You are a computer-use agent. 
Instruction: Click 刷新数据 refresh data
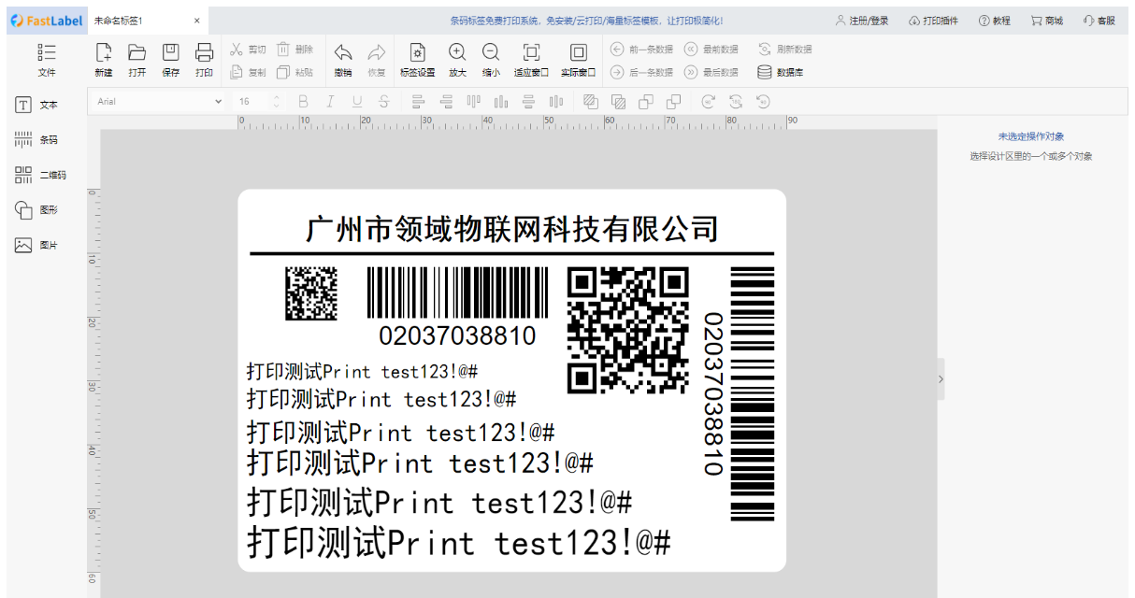point(784,50)
